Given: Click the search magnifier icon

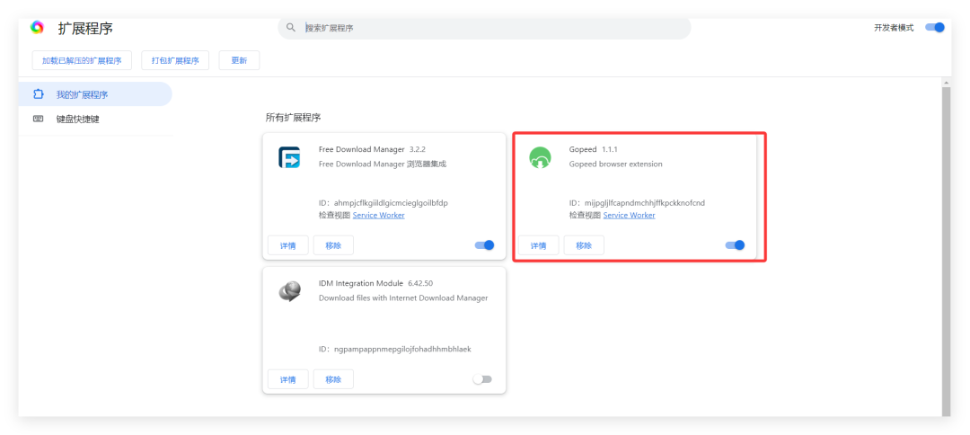Looking at the screenshot, I should coord(291,28).
